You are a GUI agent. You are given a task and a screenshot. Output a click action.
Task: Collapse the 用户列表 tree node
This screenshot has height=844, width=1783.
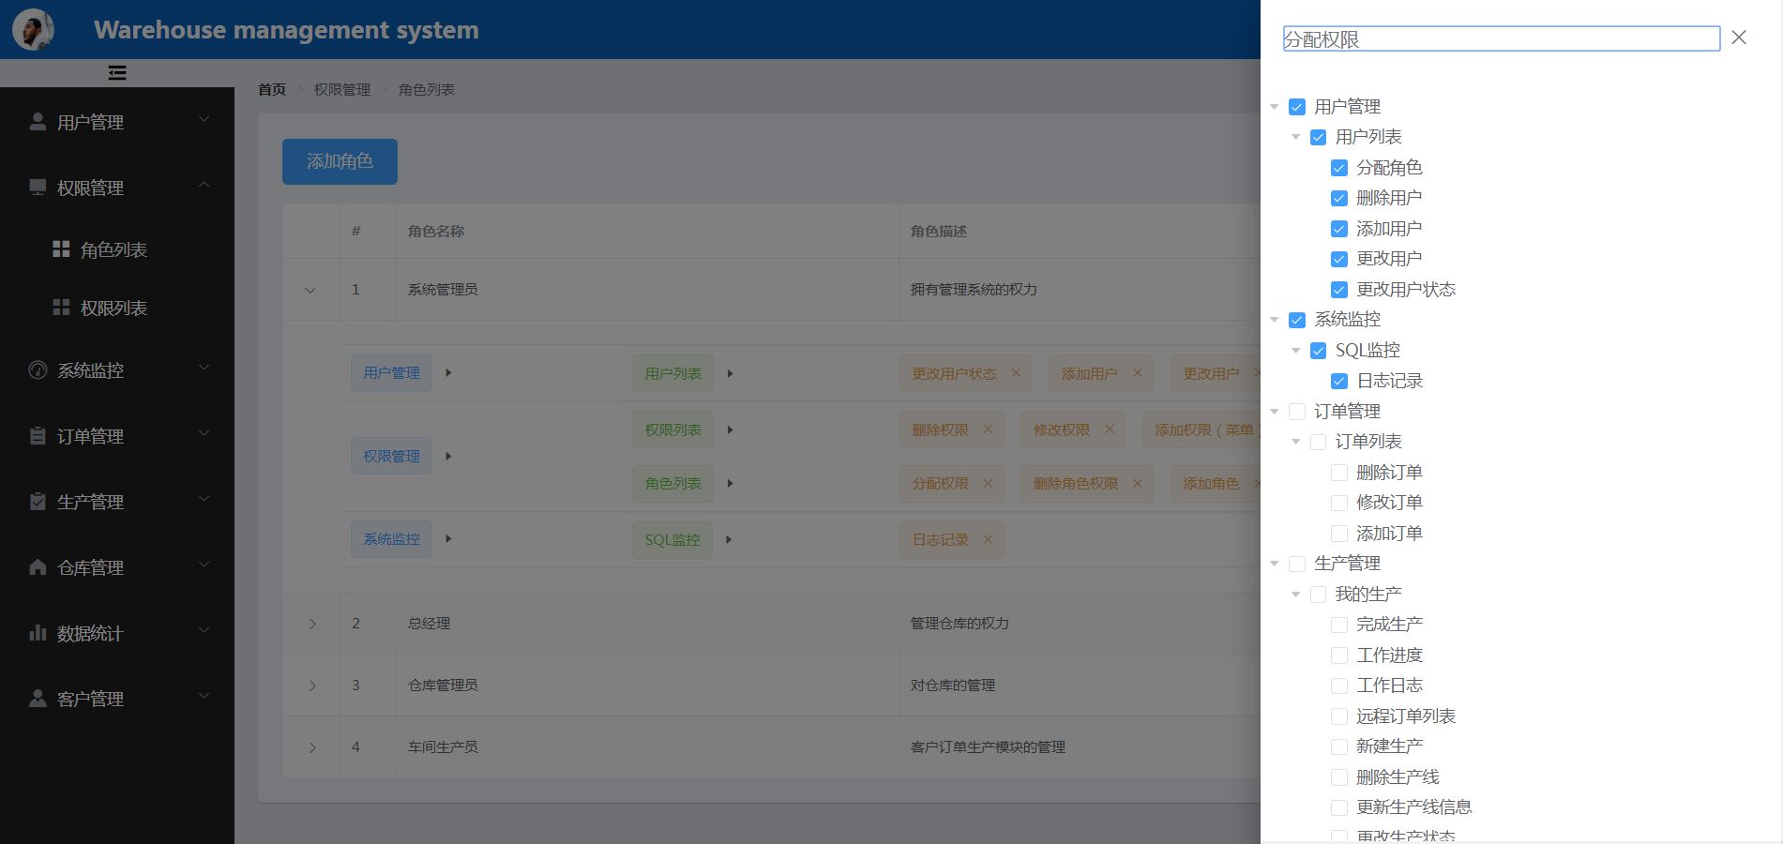[1296, 137]
